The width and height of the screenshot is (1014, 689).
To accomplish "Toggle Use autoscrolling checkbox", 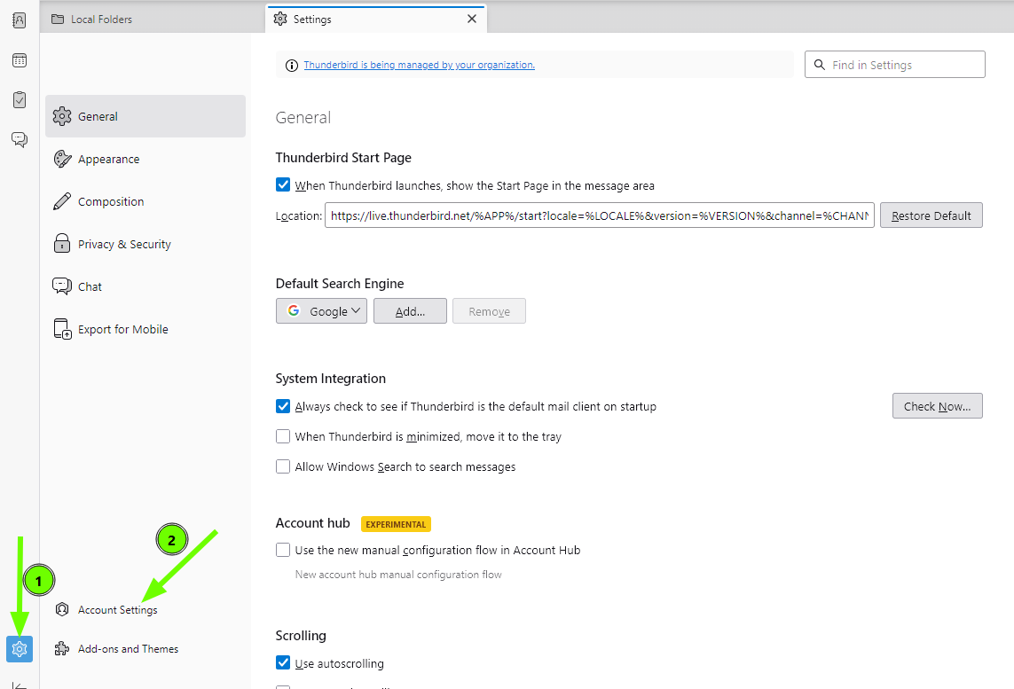I will [x=283, y=662].
